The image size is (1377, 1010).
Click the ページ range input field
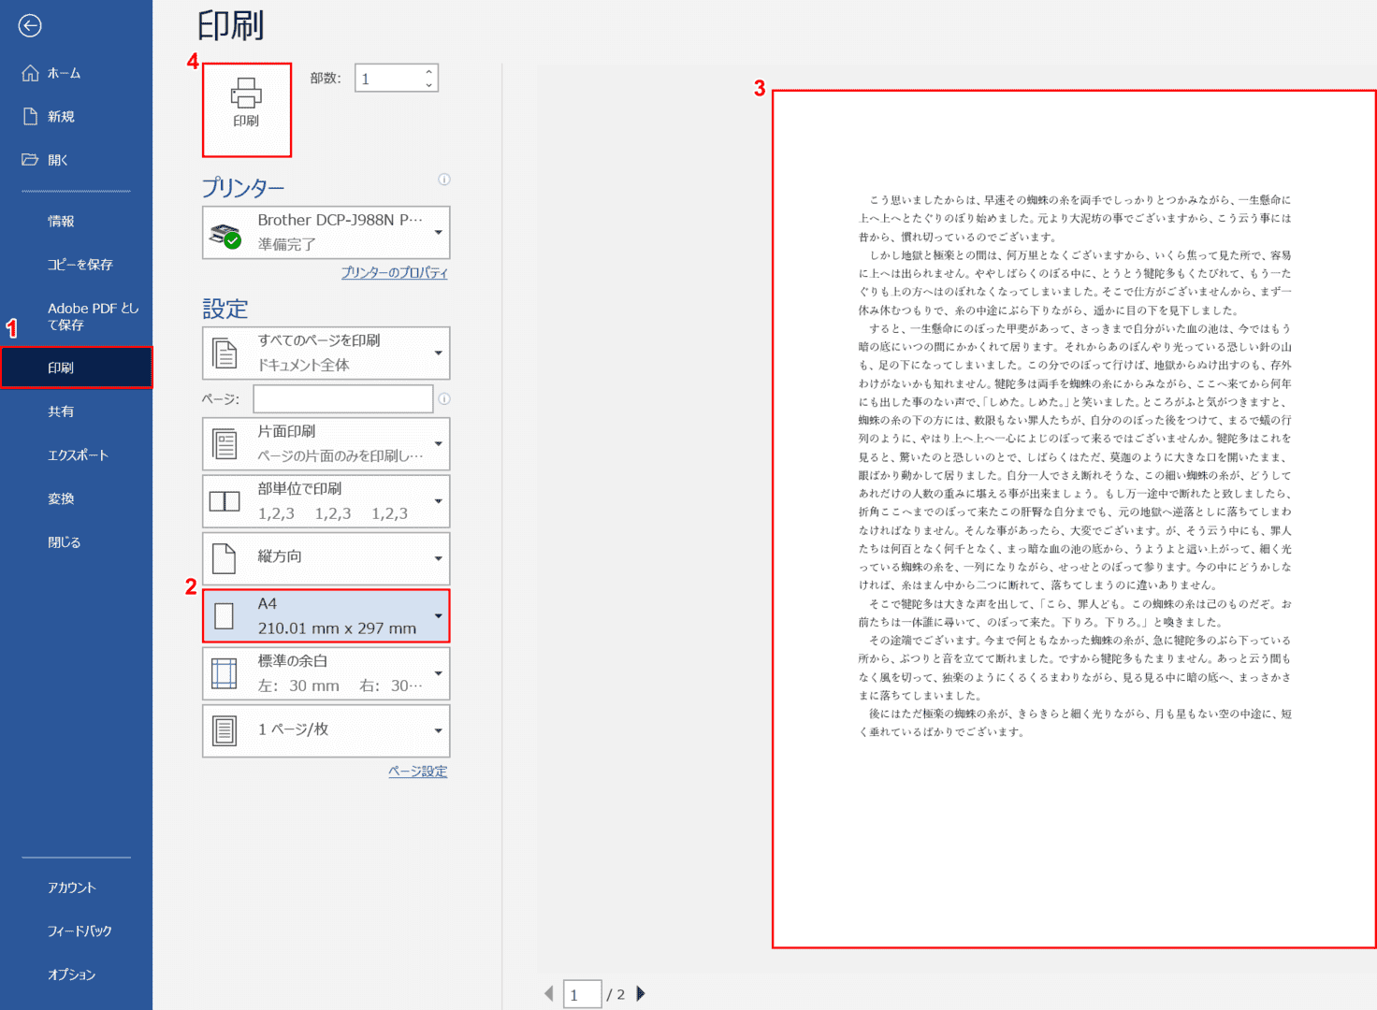tap(343, 399)
